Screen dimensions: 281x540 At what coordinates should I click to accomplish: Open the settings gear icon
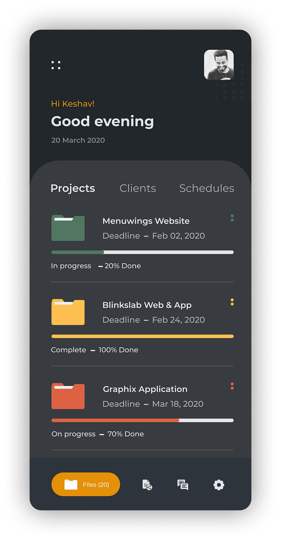click(x=219, y=485)
